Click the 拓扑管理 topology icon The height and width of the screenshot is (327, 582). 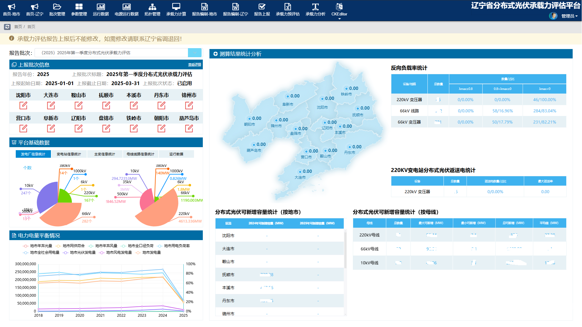pyautogui.click(x=152, y=7)
